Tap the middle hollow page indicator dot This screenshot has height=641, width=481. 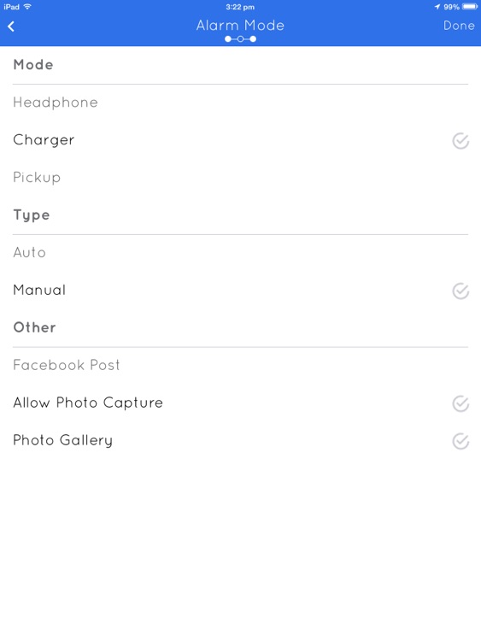pyautogui.click(x=240, y=38)
